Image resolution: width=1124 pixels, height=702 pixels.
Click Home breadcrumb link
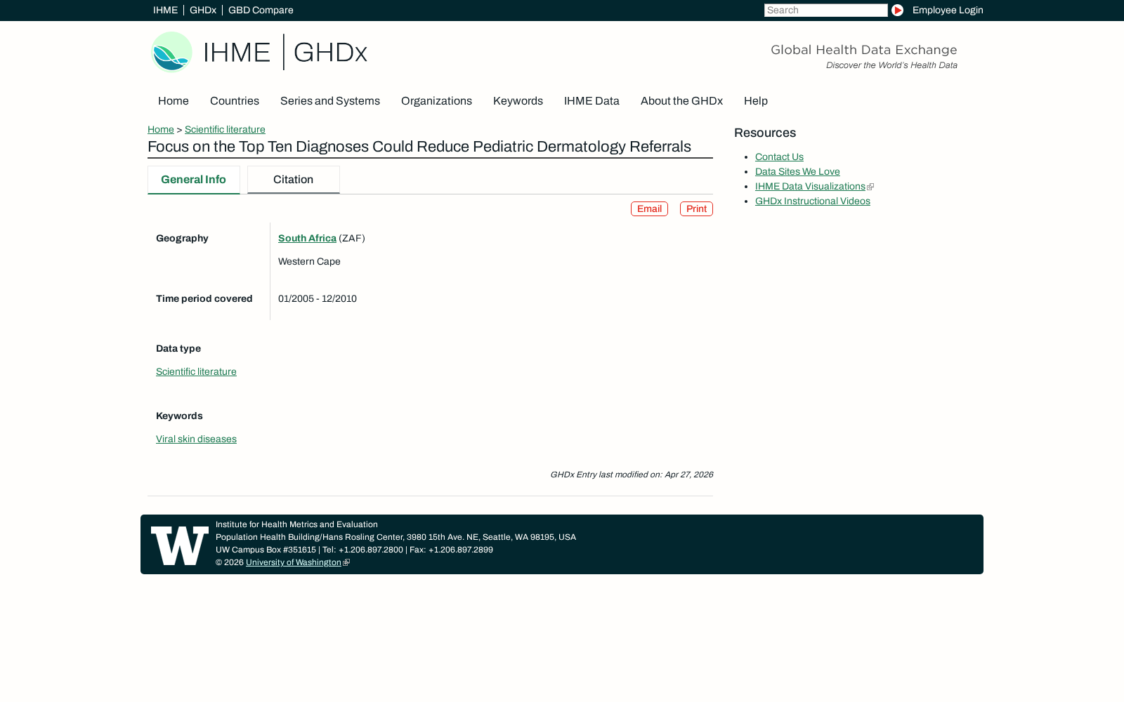click(x=161, y=130)
